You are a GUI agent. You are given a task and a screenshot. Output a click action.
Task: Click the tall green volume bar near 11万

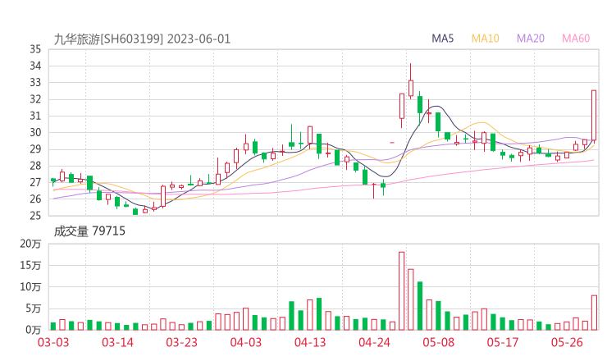tap(420, 305)
